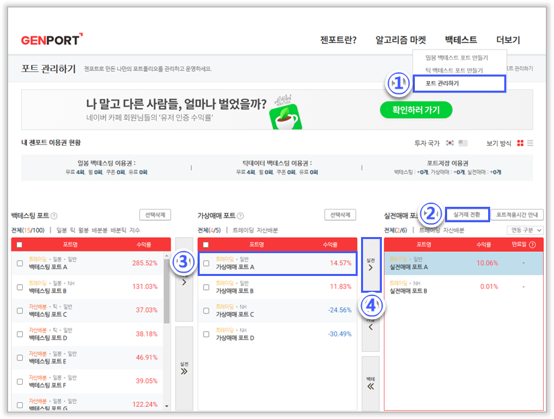This screenshot has height=419, width=554.
Task: Click help icon beside 가상매매 포트 heading
Action: (x=240, y=216)
